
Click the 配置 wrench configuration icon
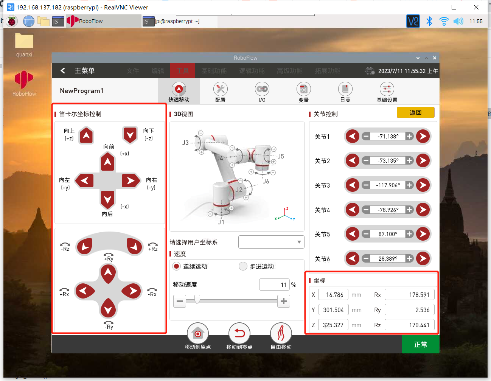tap(220, 89)
